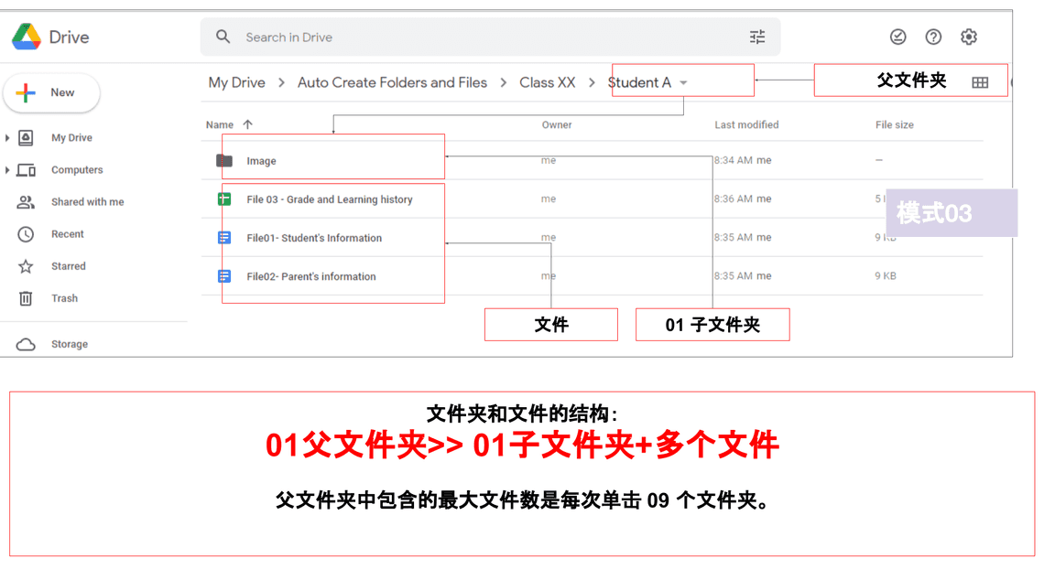
Task: Expand the My Drive tree arrow
Action: click(x=7, y=138)
